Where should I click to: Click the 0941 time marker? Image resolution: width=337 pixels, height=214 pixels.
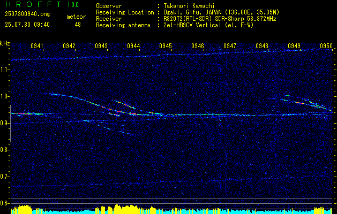pos(37,45)
